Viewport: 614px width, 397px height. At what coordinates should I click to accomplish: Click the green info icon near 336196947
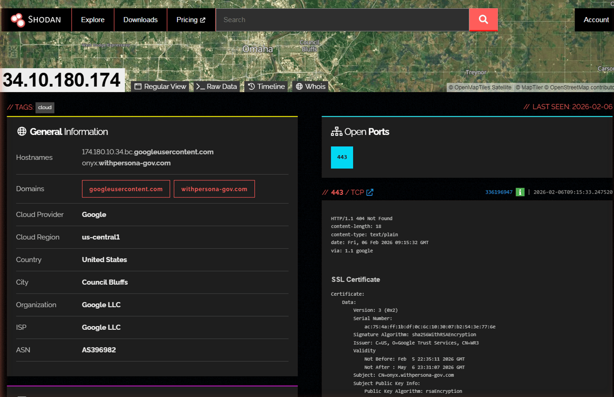(520, 192)
